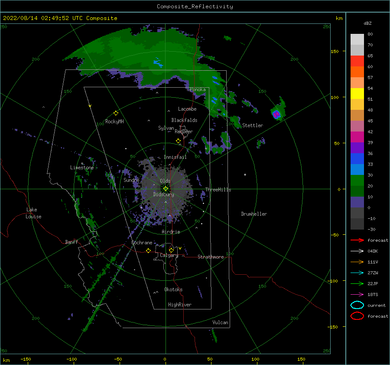
Task: Click the Lacombe town label
Action: click(187, 109)
